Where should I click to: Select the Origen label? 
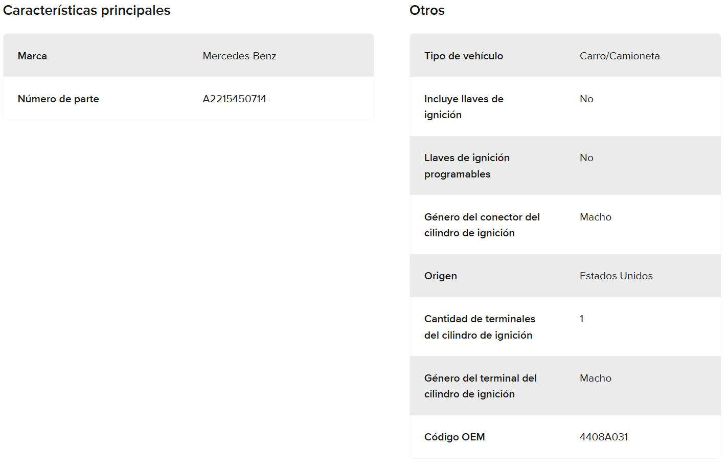[x=440, y=276]
